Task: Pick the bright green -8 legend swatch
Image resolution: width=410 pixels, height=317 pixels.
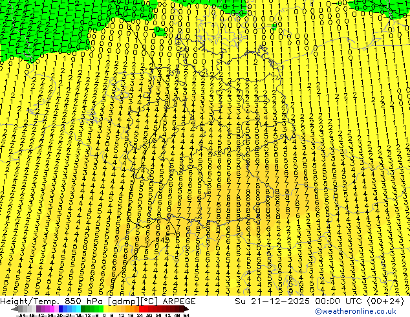Action: (x=101, y=309)
